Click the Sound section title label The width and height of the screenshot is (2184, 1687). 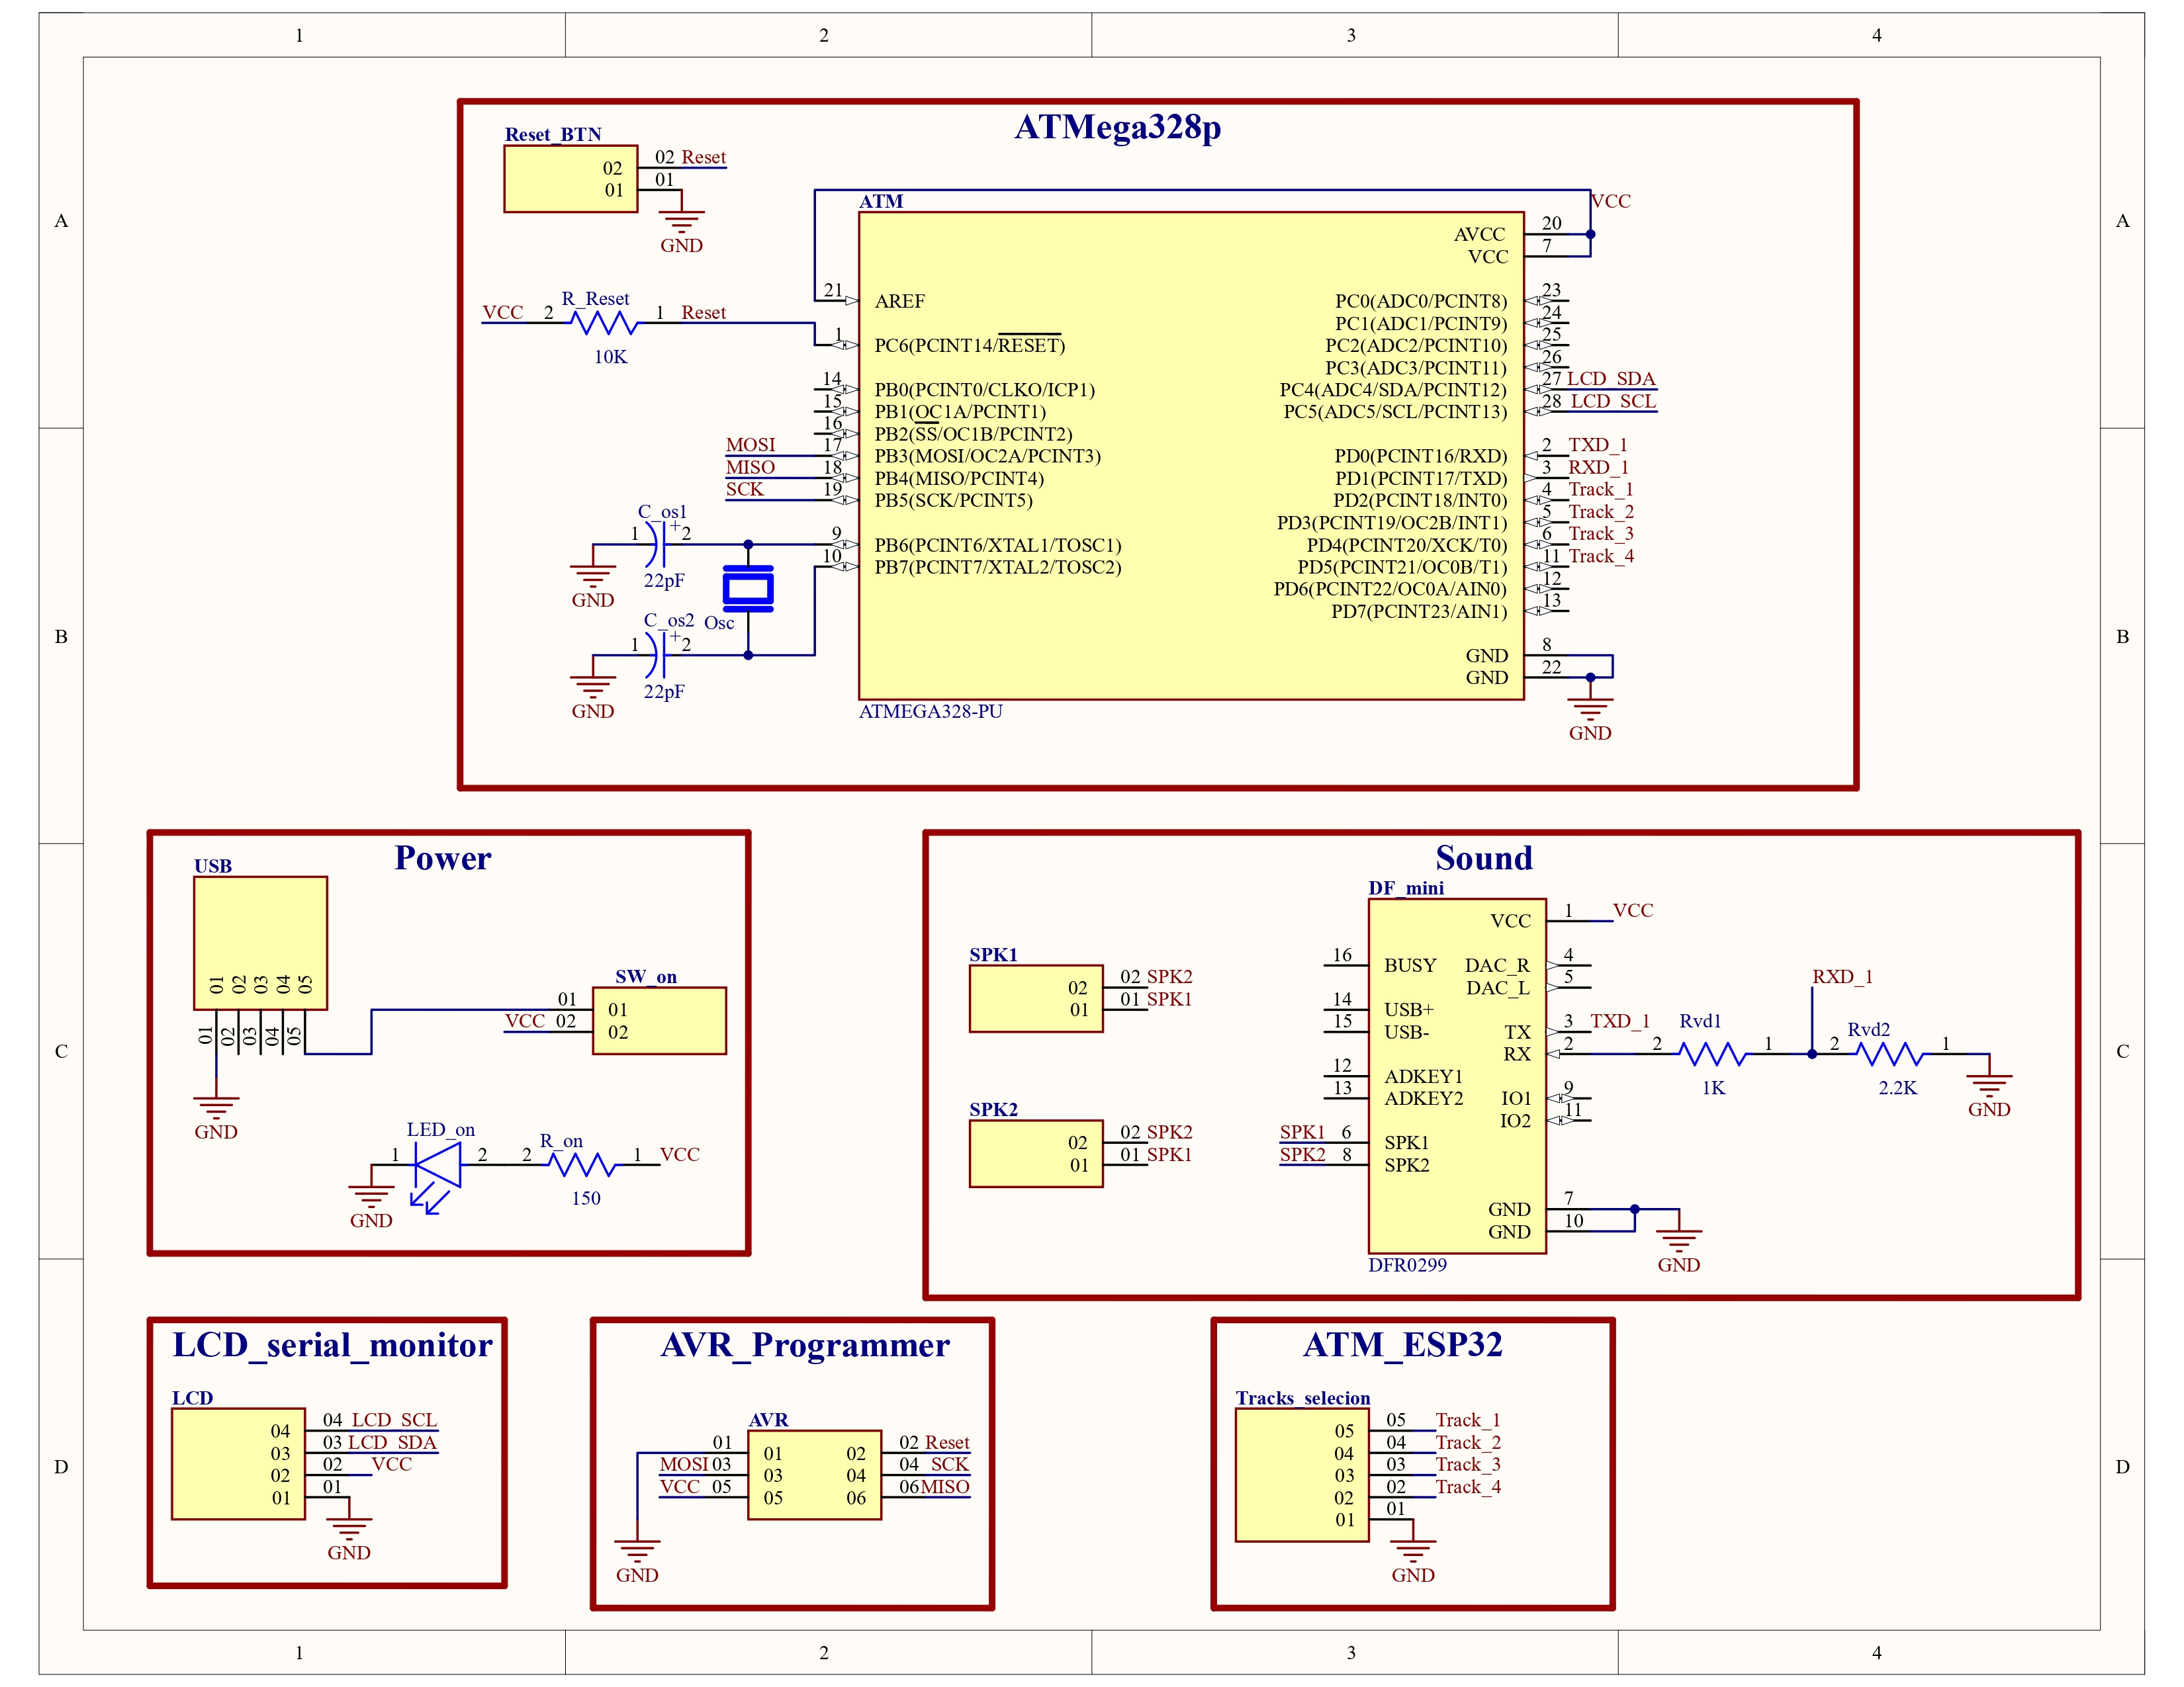(1484, 857)
